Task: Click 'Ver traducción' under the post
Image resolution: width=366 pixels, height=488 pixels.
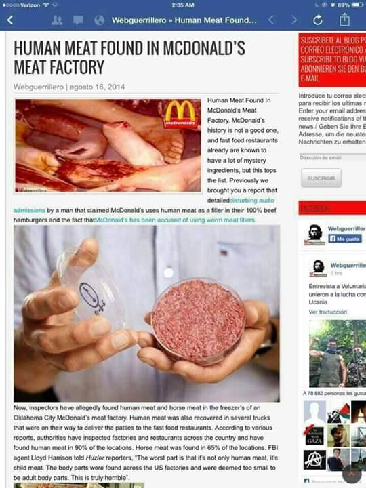Action: point(328,312)
